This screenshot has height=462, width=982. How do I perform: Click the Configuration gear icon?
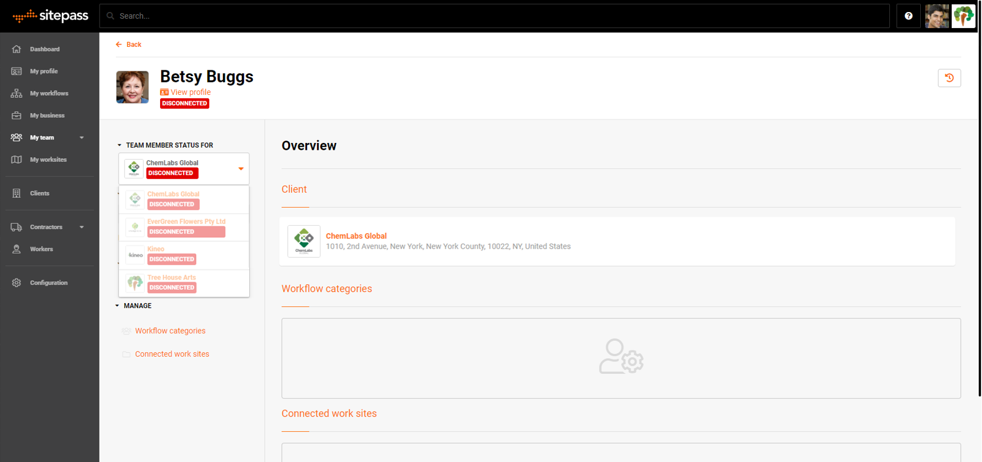tap(17, 282)
